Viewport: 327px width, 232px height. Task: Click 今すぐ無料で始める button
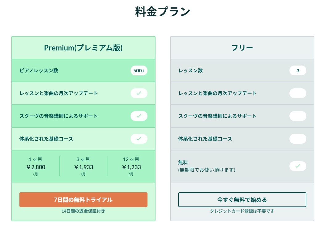242,200
